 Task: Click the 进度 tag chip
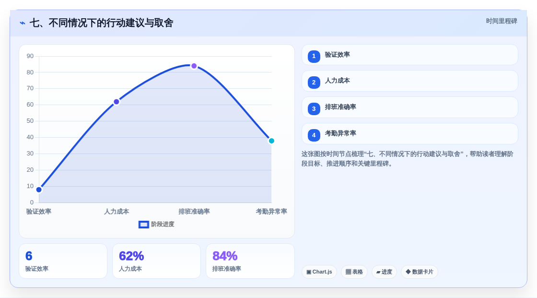point(384,272)
